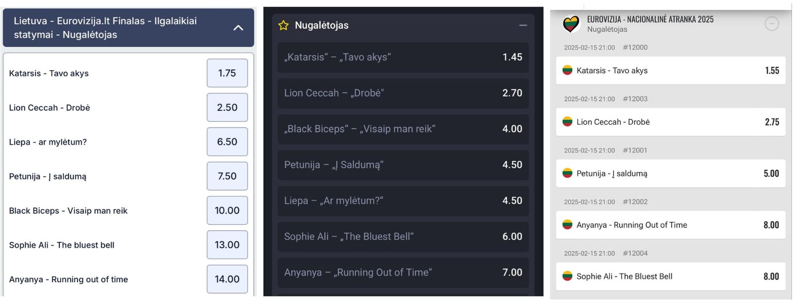Viewport: 794px width, 305px height.
Task: Select the dark row Katarsis – Tavo akys 1.45
Action: pyautogui.click(x=403, y=57)
